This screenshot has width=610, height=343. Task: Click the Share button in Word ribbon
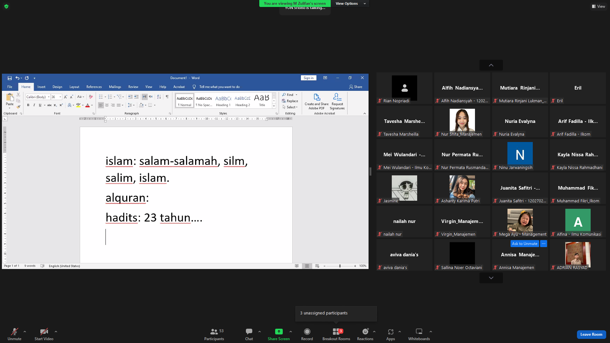pos(356,87)
